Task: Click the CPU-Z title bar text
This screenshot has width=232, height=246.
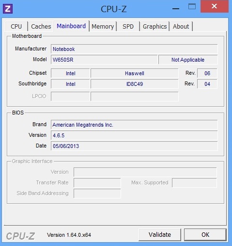Action: (114, 9)
